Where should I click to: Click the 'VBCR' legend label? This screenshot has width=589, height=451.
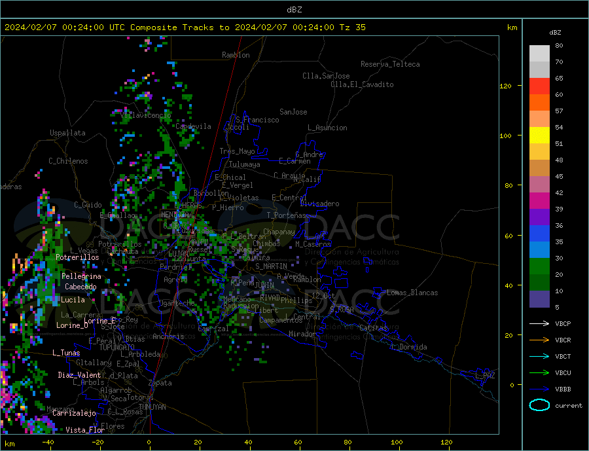[x=563, y=340]
